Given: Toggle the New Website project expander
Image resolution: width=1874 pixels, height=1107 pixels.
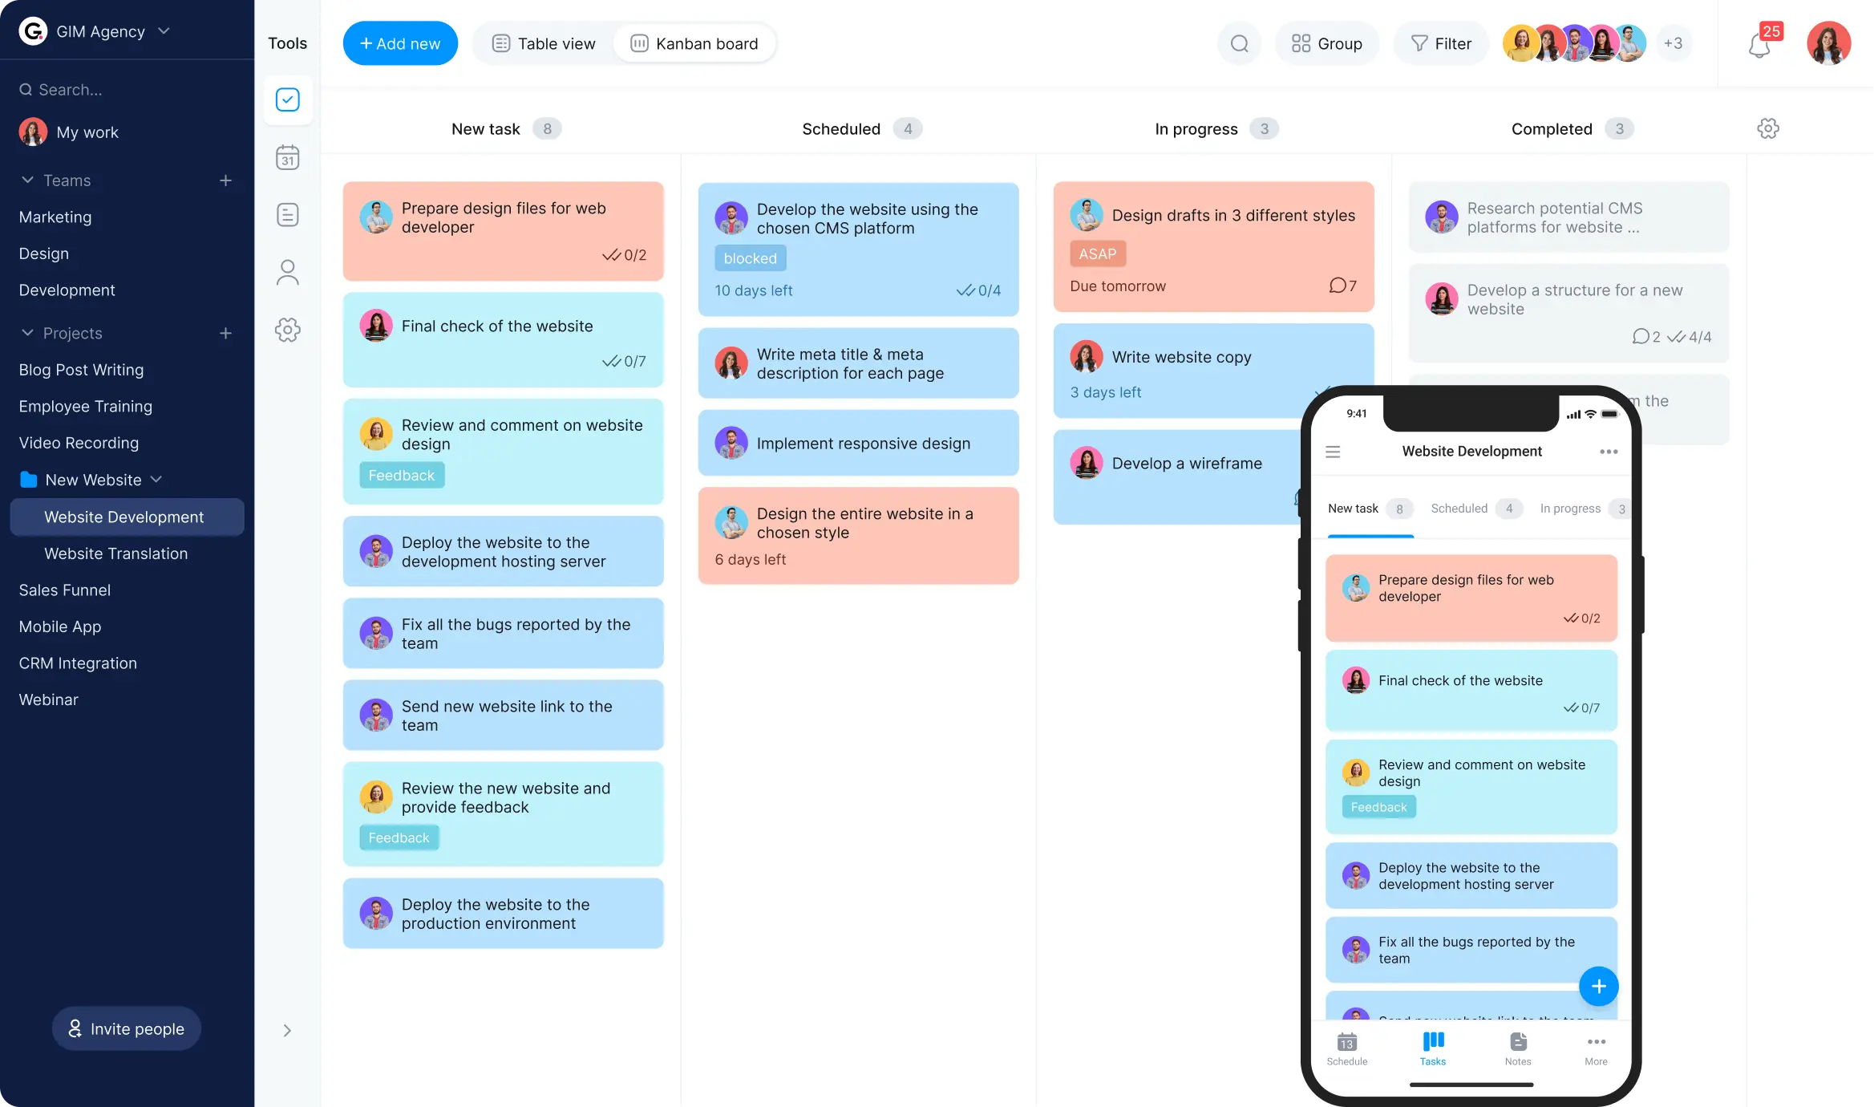Looking at the screenshot, I should click(156, 480).
